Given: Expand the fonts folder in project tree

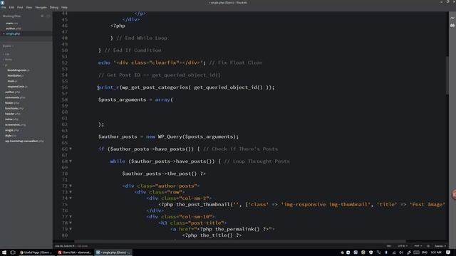Looking at the screenshot, I should click(x=8, y=60).
